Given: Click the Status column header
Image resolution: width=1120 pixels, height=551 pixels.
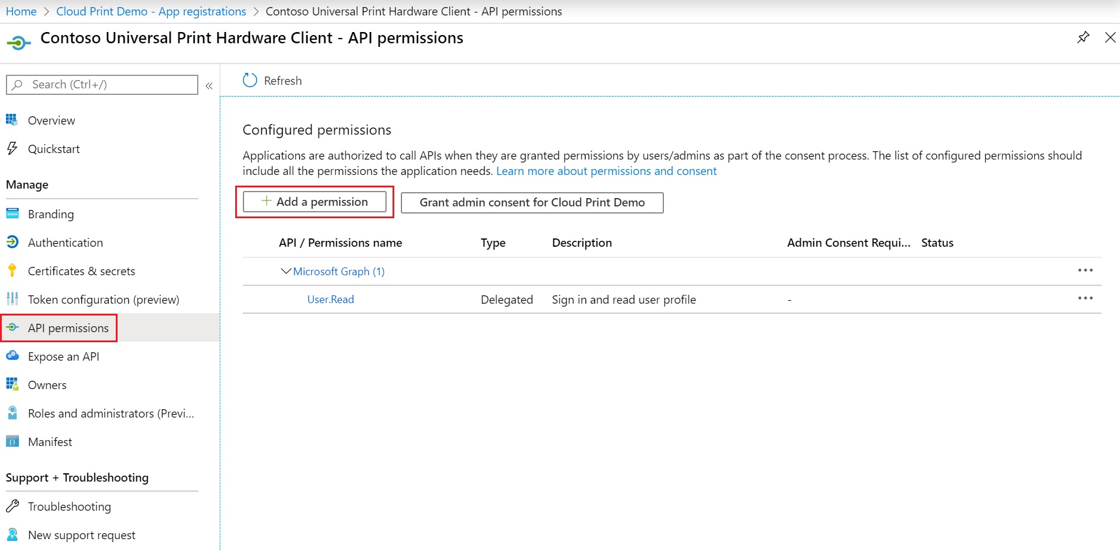Looking at the screenshot, I should coord(937,243).
